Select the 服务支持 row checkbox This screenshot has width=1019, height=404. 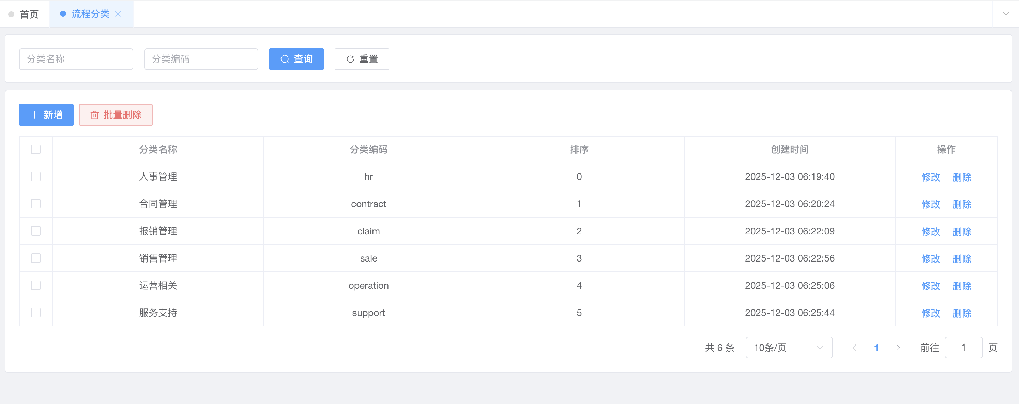(x=36, y=313)
